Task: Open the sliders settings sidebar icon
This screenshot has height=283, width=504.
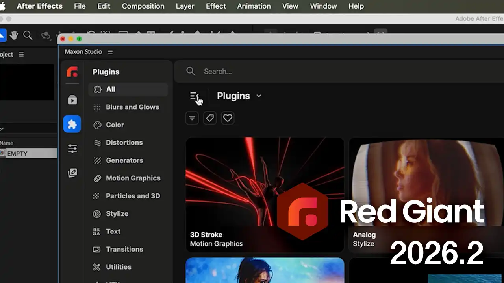Action: (72, 149)
